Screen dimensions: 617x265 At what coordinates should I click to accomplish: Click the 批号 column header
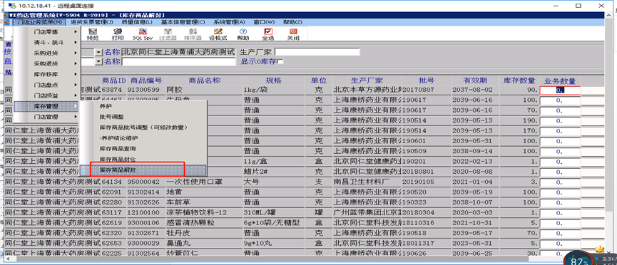(427, 80)
